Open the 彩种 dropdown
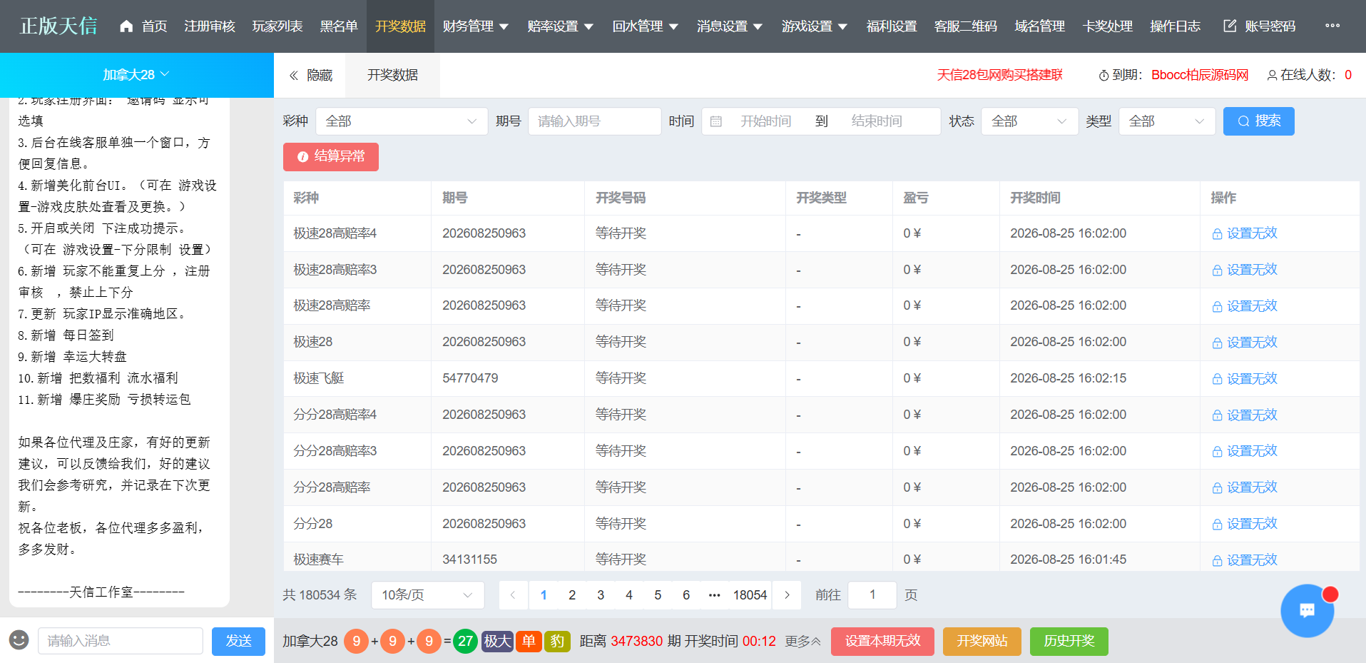1366x663 pixels. click(x=402, y=121)
